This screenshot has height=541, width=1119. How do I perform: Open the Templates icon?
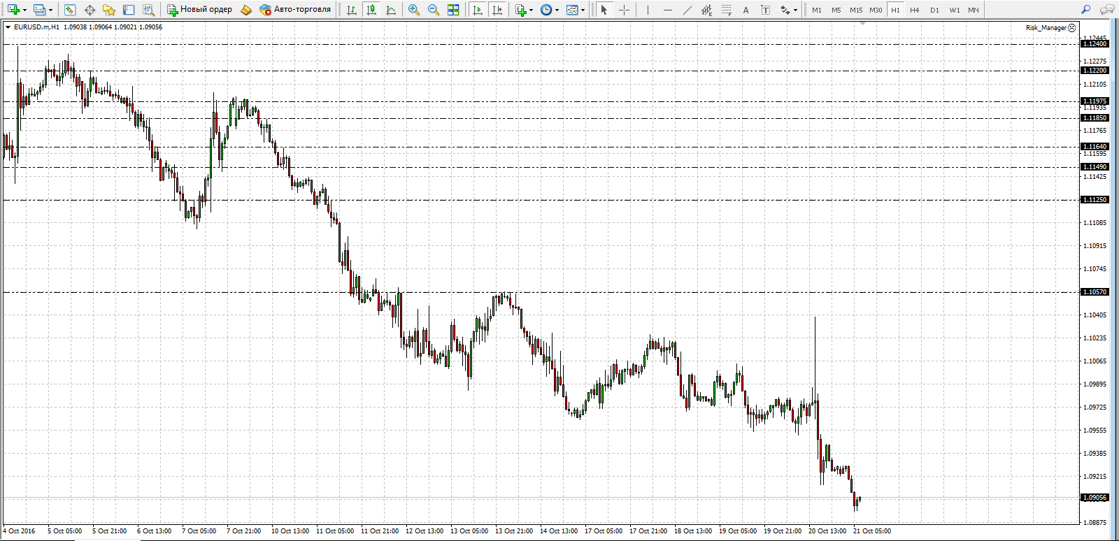point(572,10)
